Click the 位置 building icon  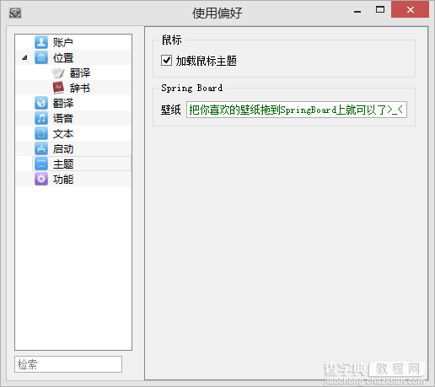[41, 57]
